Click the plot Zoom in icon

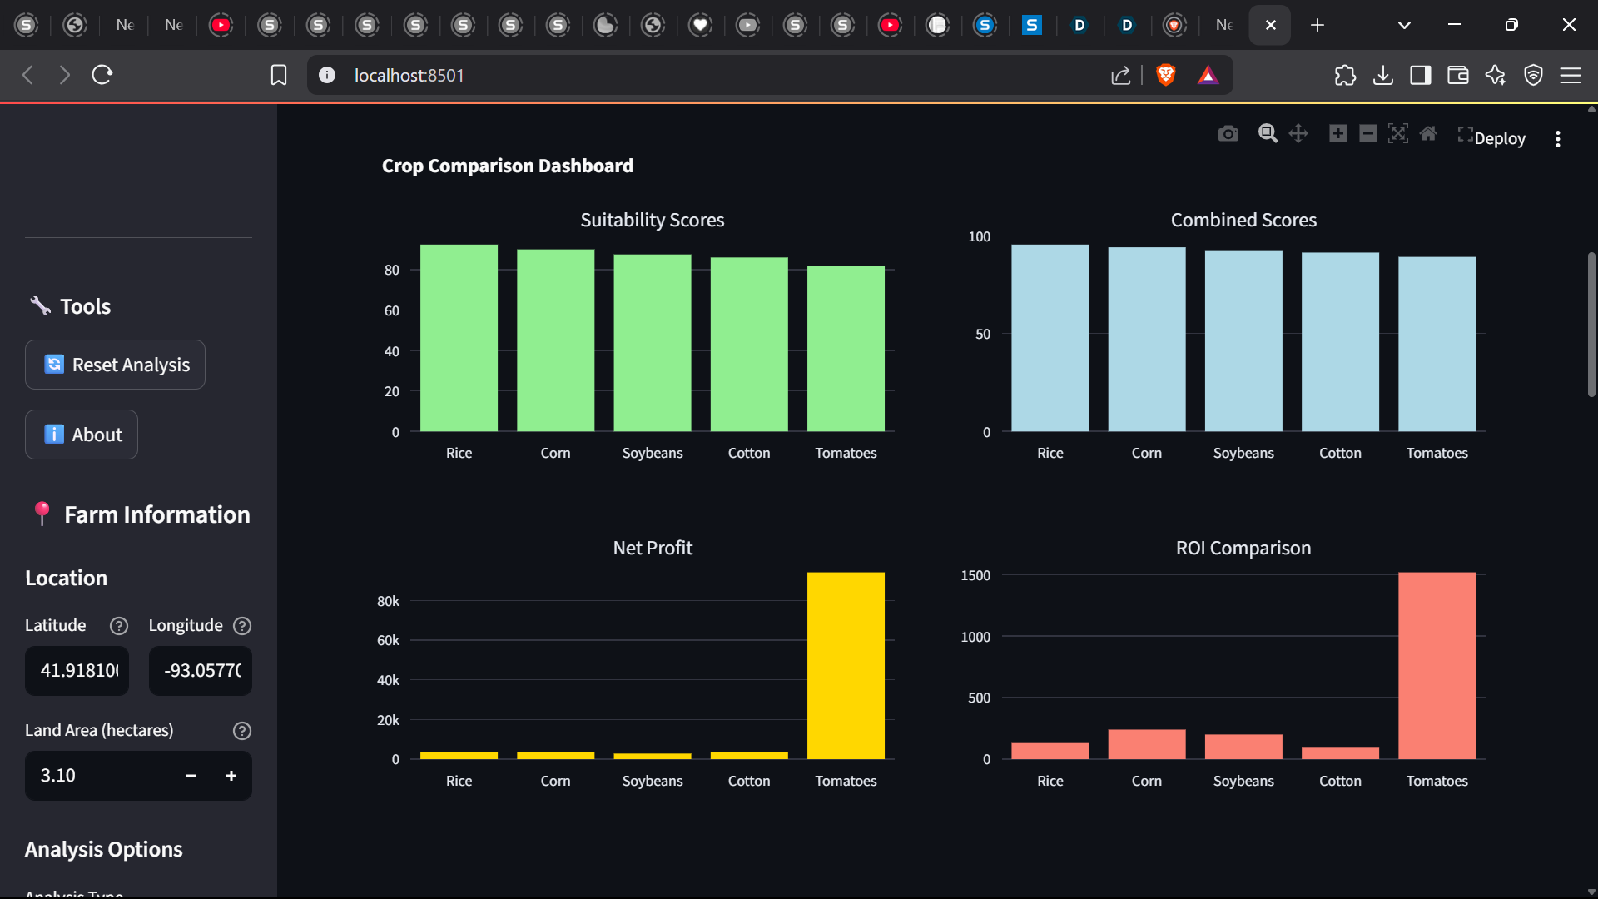click(1337, 134)
